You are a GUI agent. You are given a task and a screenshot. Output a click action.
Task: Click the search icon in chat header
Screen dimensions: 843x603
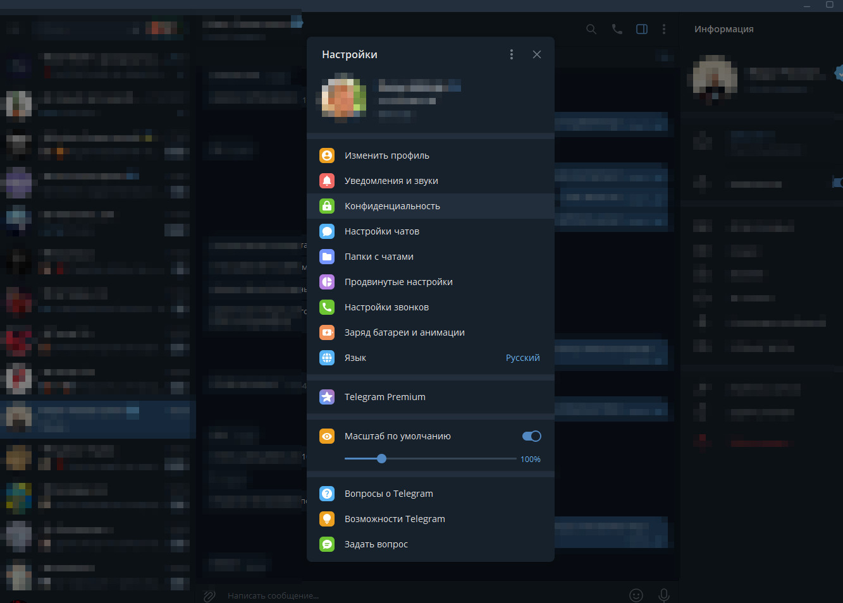coord(591,29)
